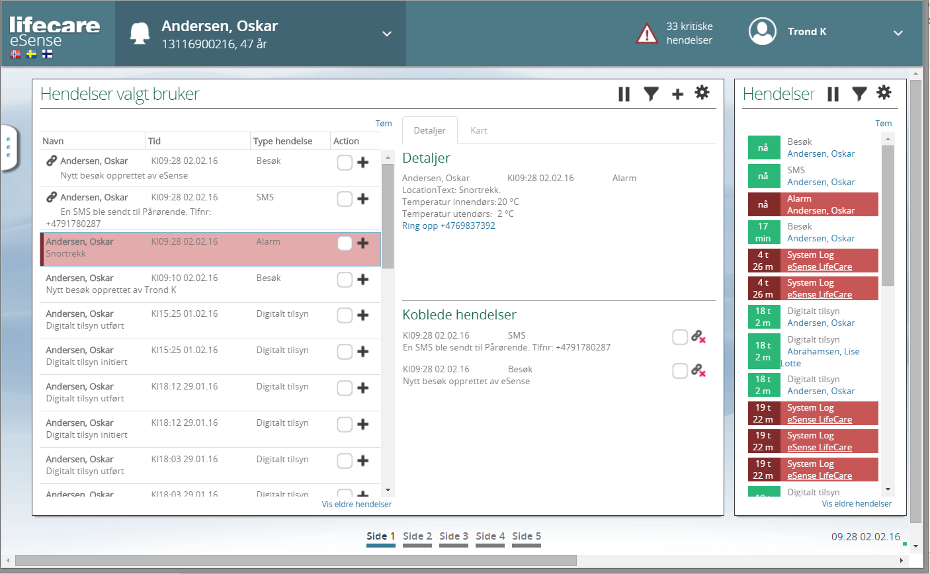Switch language to Finnish flag

coord(47,54)
